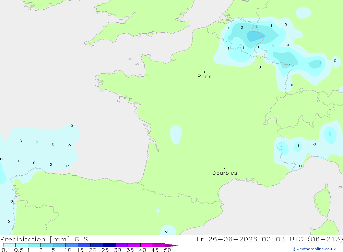The image size is (343, 252).
Task: Click the precipitation value '2' over Belgium
Action: click(242, 28)
